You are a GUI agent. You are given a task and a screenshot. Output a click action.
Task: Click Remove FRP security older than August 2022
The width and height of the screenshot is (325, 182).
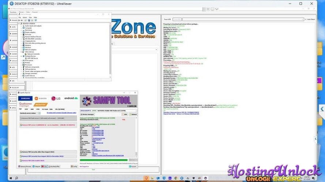[x=48, y=152]
